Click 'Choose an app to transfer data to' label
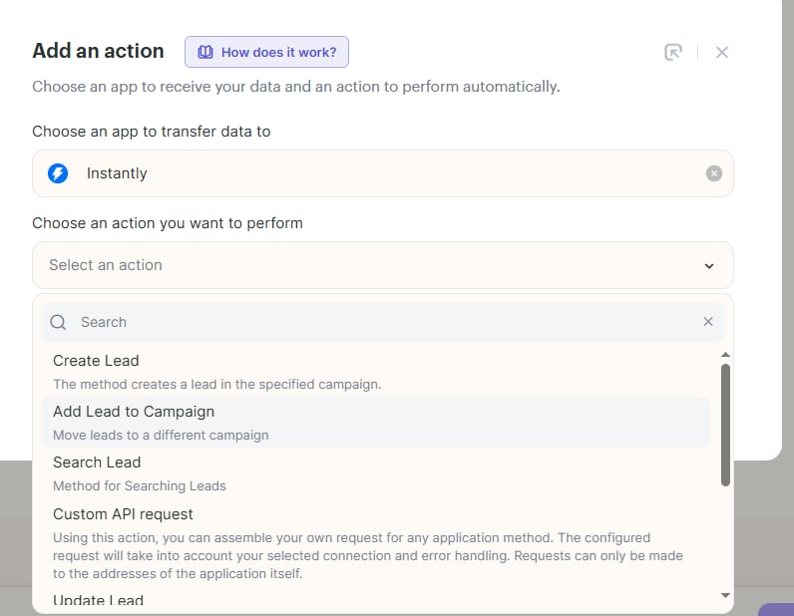 tap(151, 132)
